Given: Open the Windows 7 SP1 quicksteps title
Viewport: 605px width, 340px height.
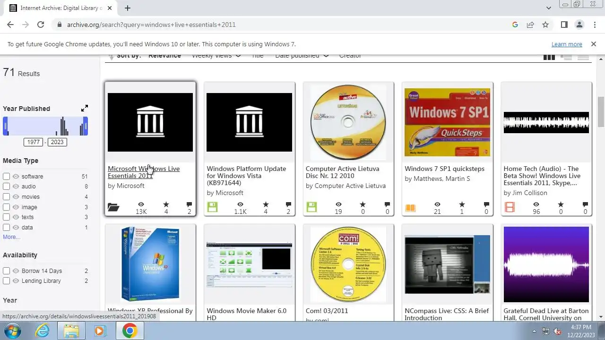Looking at the screenshot, I should (x=444, y=169).
